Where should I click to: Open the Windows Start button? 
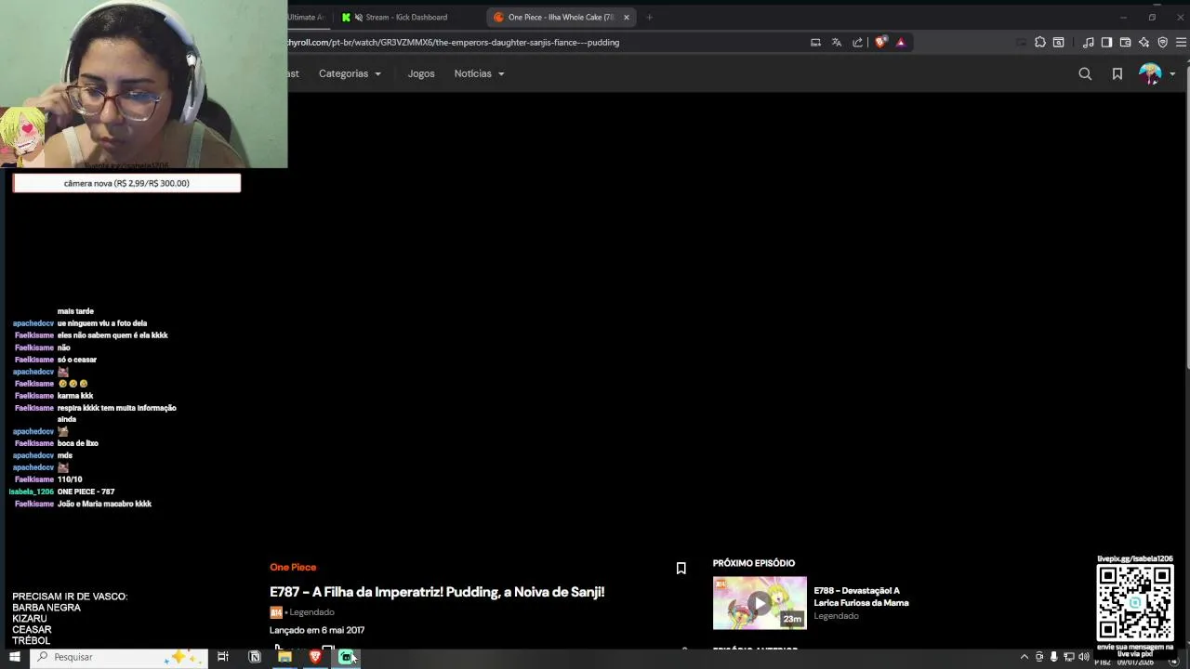click(14, 657)
